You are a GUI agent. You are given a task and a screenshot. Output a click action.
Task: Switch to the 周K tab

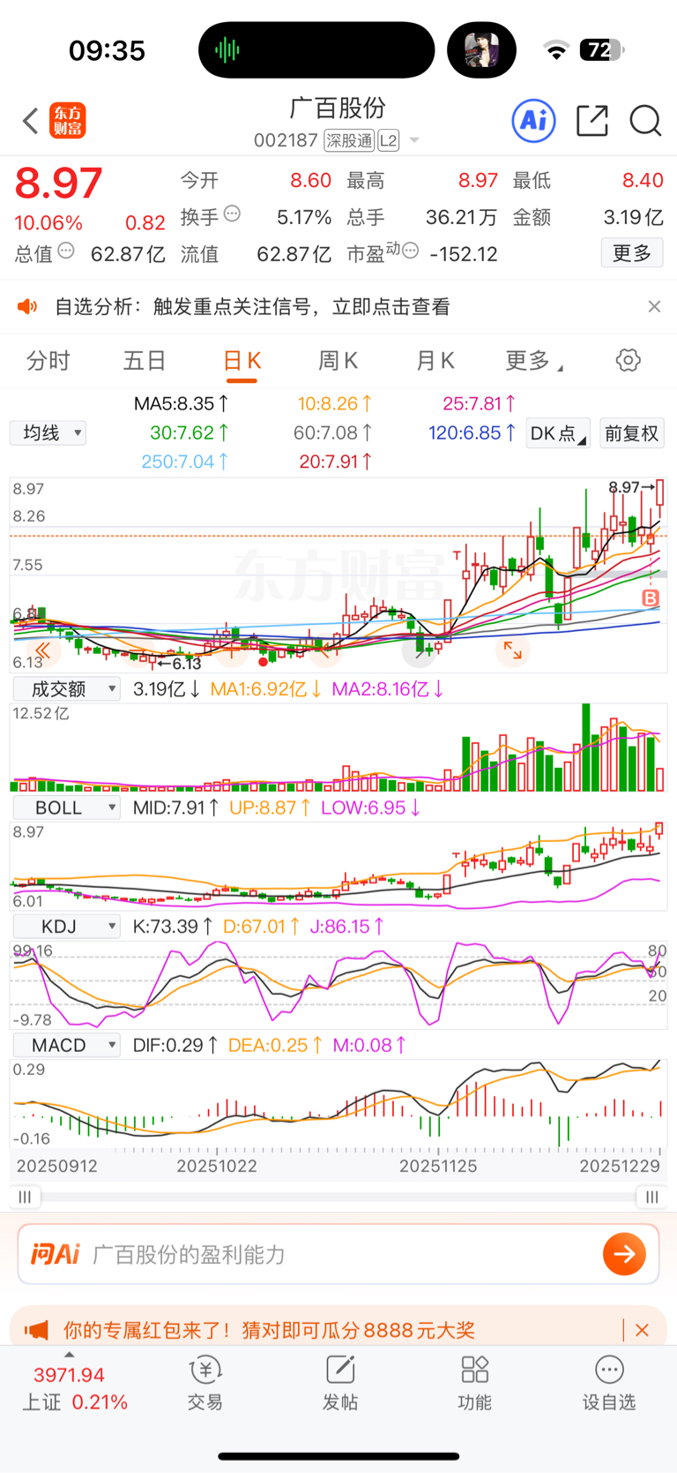pos(338,361)
